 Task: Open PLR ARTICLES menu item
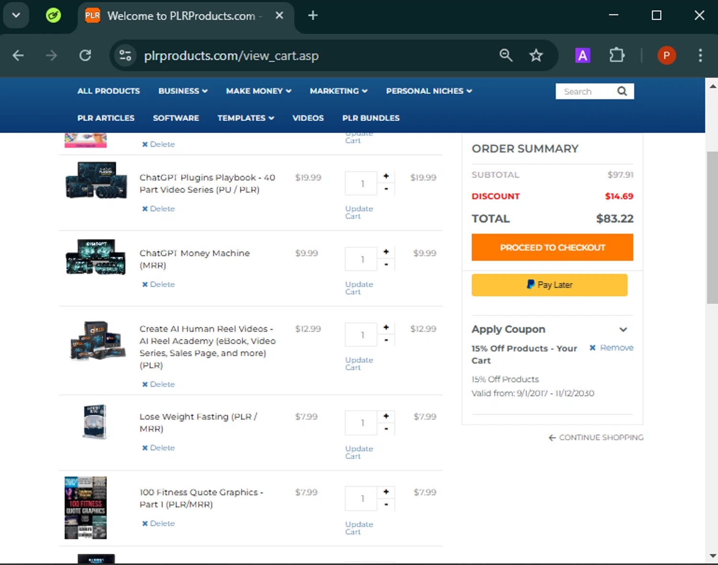[x=106, y=118]
